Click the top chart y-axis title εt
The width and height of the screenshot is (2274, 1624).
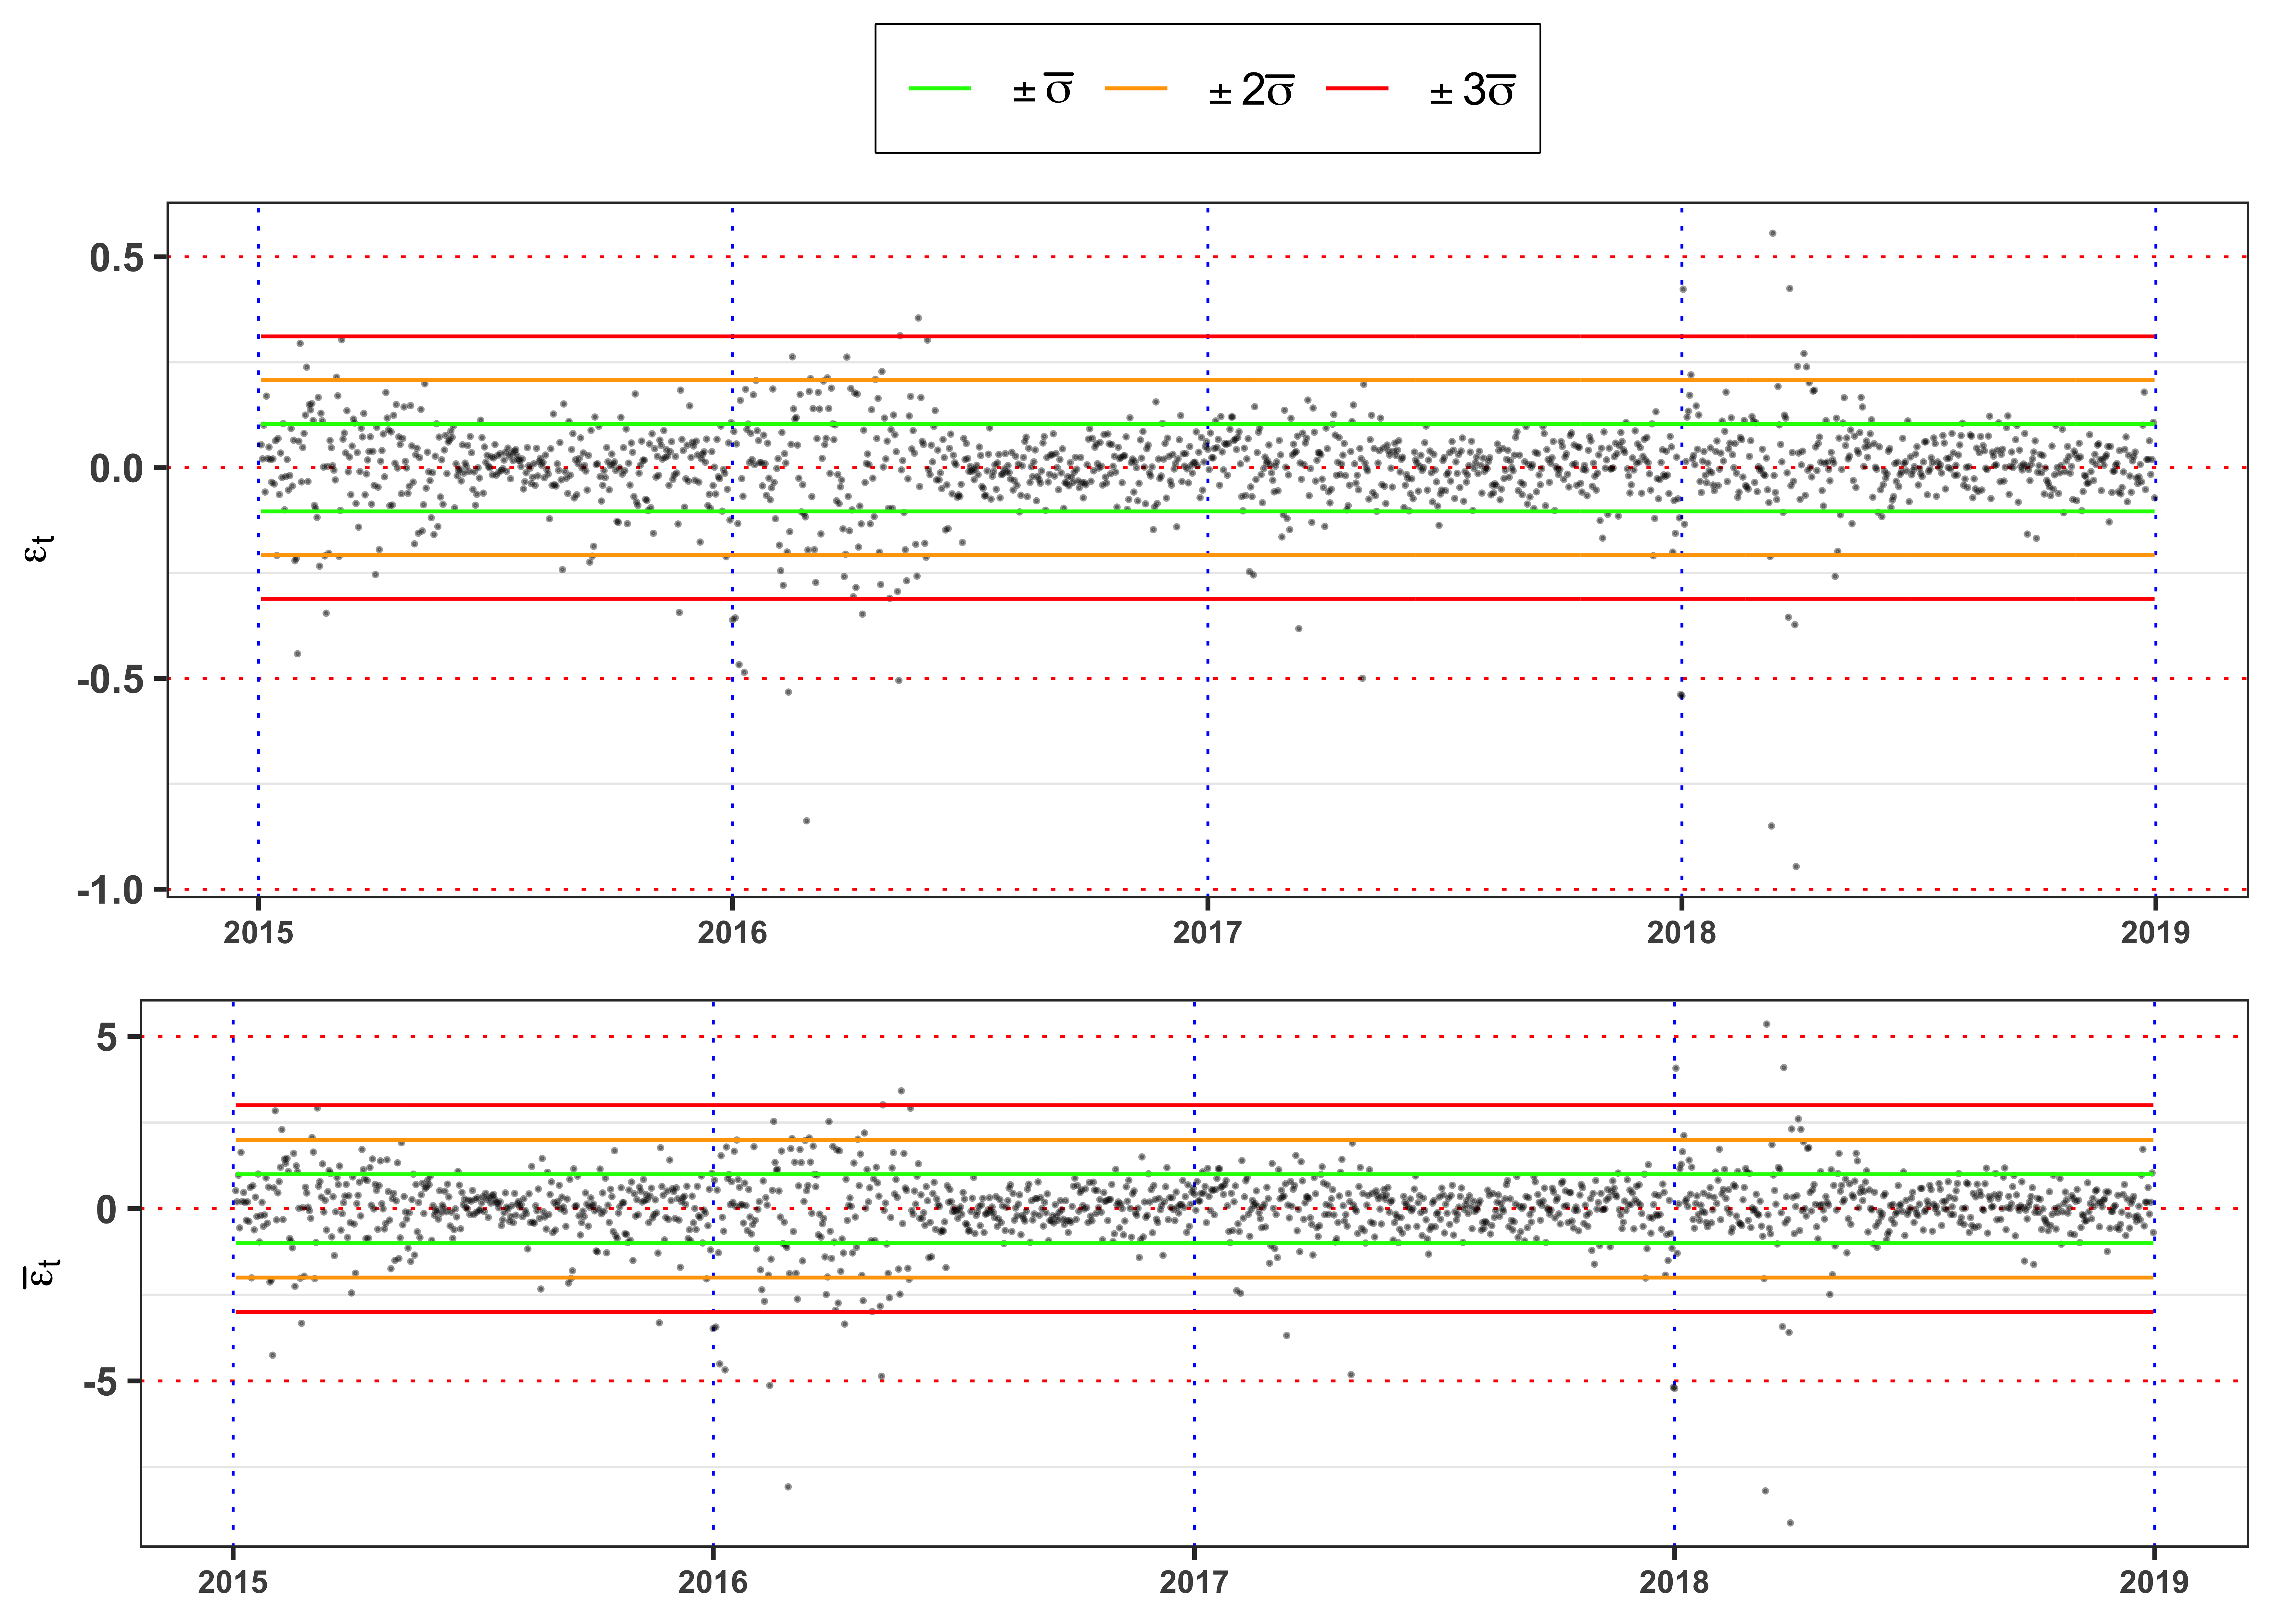(39, 549)
